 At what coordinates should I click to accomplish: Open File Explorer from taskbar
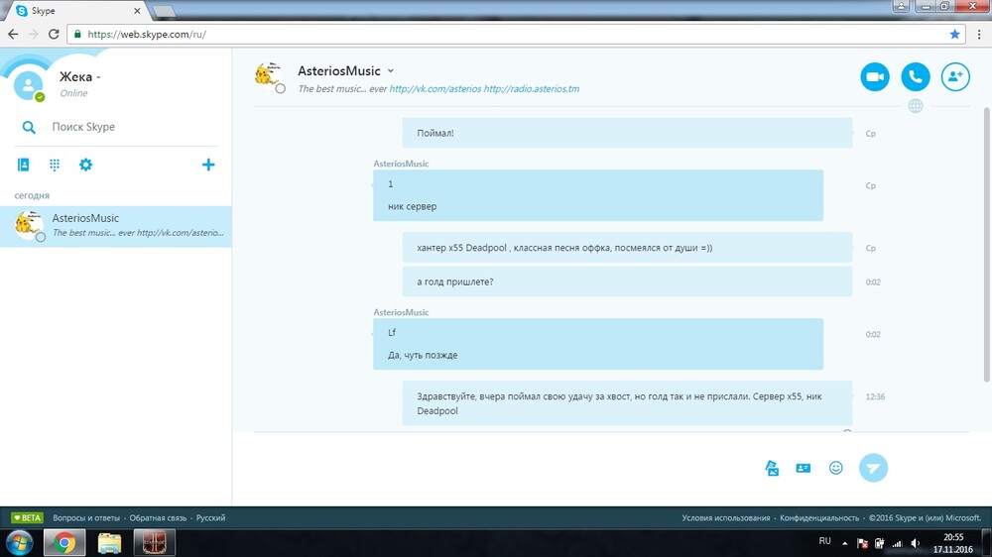[x=109, y=543]
